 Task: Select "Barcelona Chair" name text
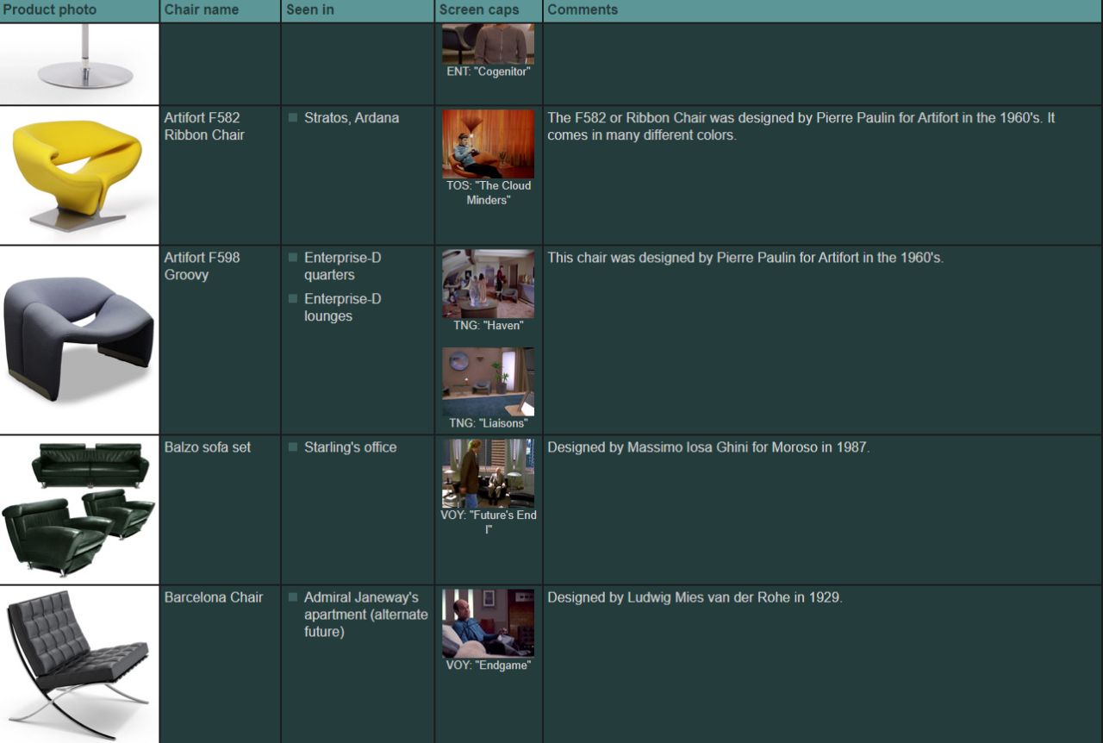214,596
